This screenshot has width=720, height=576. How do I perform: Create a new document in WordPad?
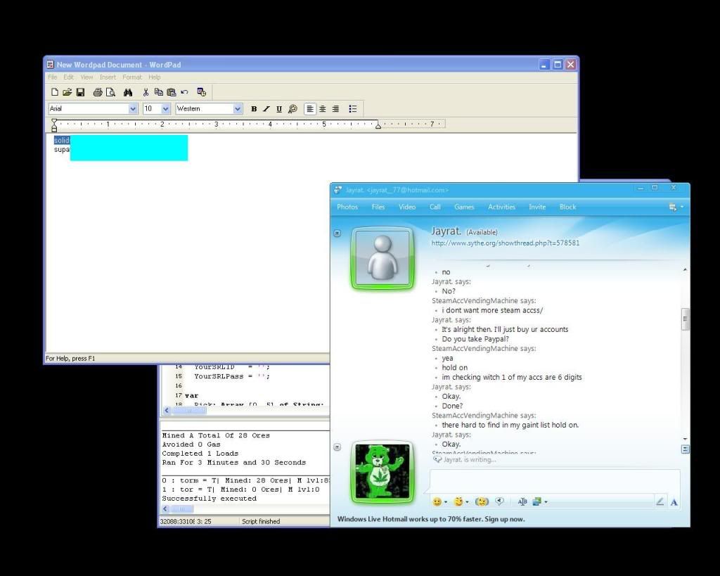pyautogui.click(x=55, y=92)
